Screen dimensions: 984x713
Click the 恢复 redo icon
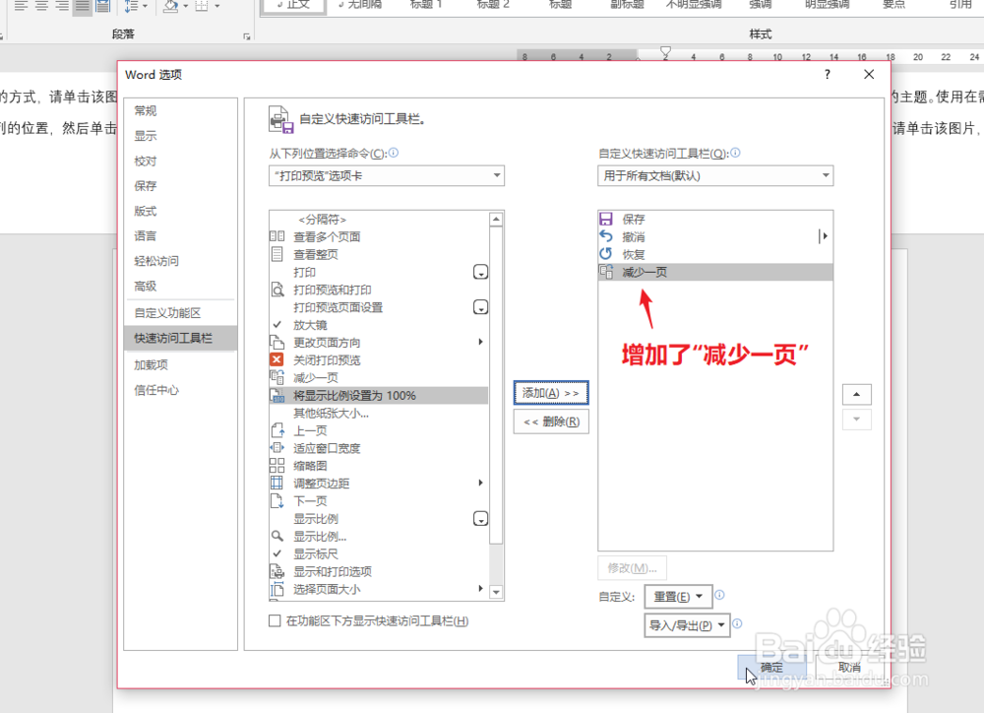pyautogui.click(x=605, y=254)
